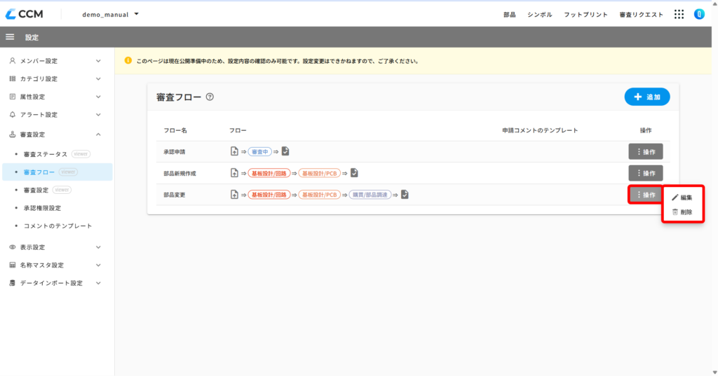Click the 表示設定 eye icon
The width and height of the screenshot is (718, 376).
pyautogui.click(x=13, y=247)
